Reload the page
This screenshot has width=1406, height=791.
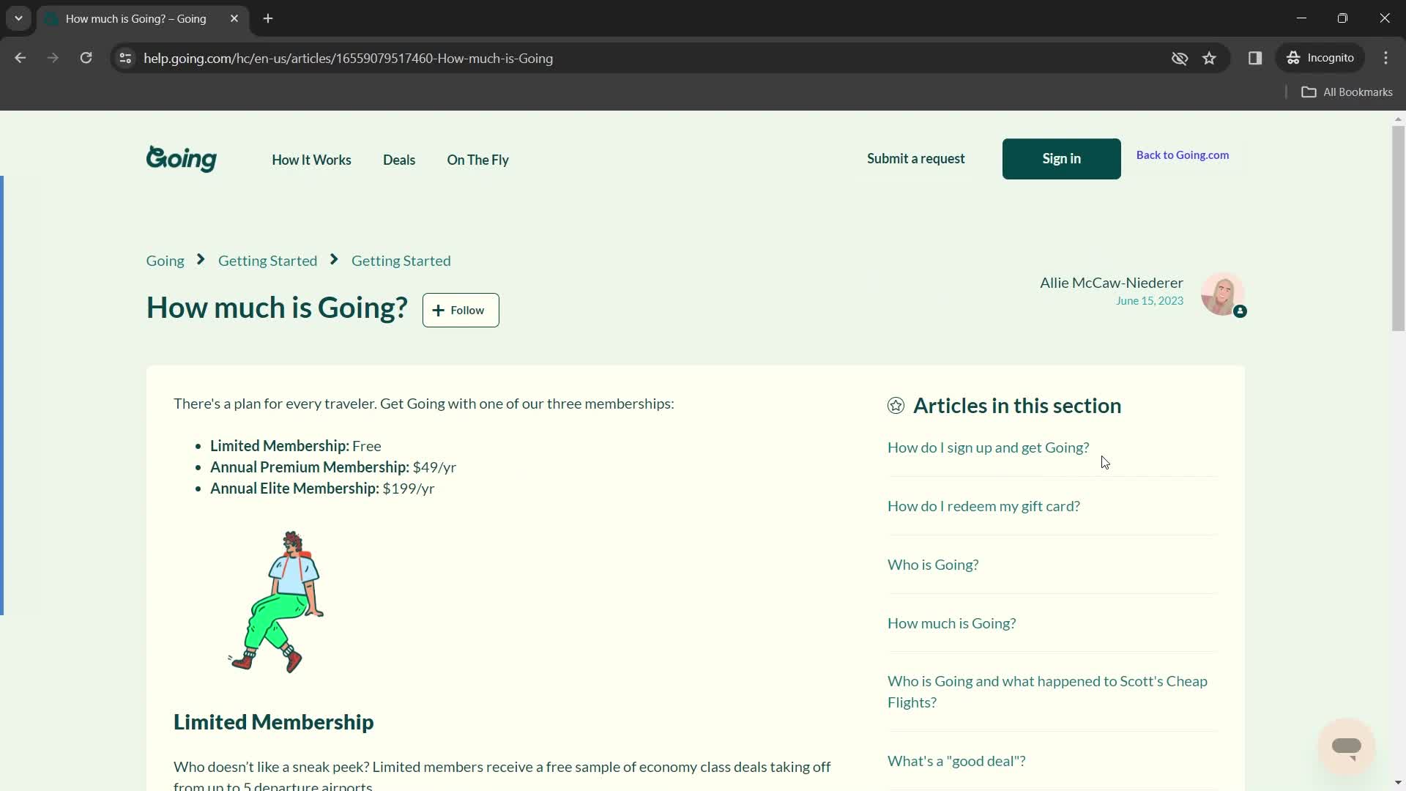[86, 58]
